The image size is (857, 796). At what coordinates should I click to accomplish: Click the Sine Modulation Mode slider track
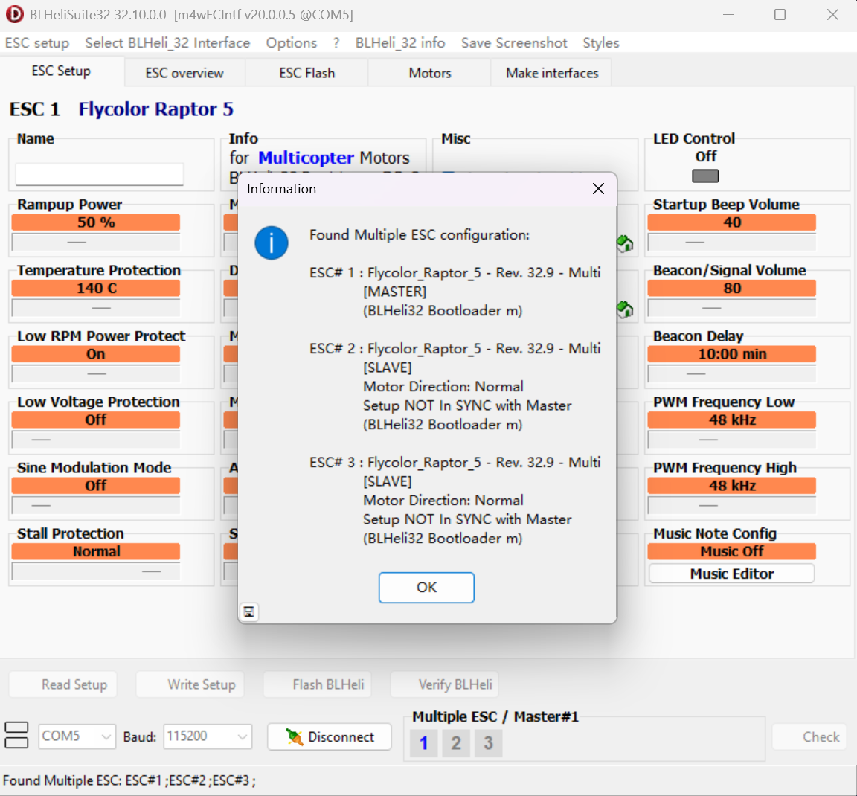96,505
